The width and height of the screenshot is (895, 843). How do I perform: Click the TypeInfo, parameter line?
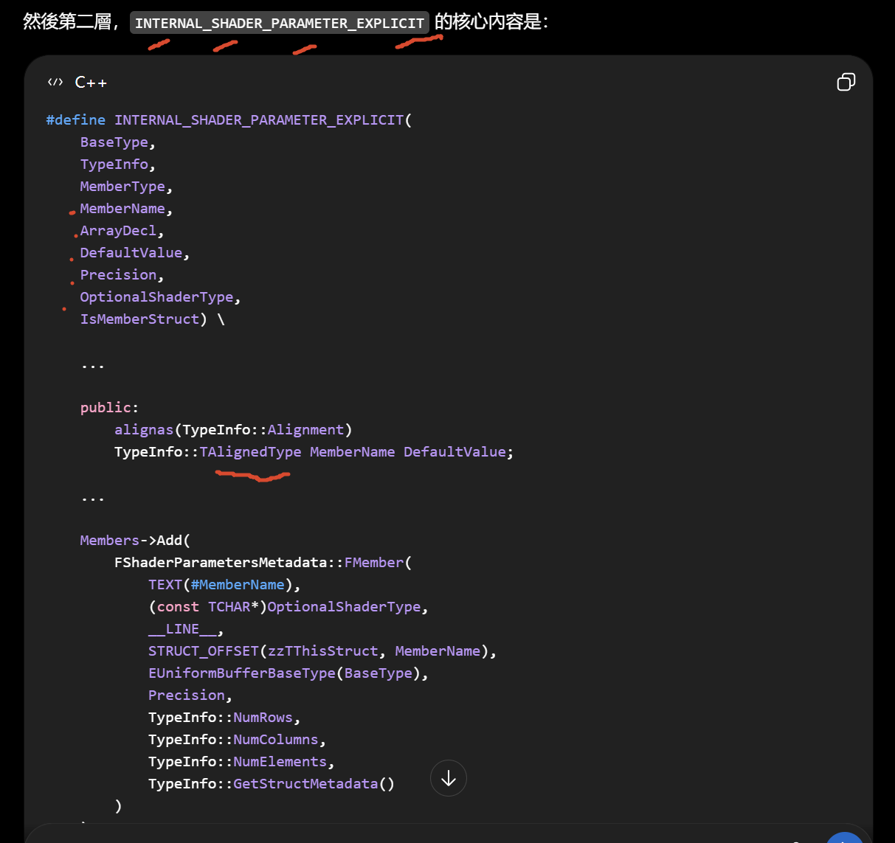tap(118, 164)
